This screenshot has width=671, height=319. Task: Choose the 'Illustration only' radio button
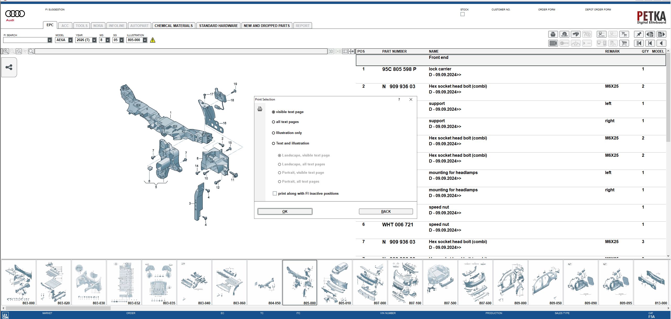(287, 133)
